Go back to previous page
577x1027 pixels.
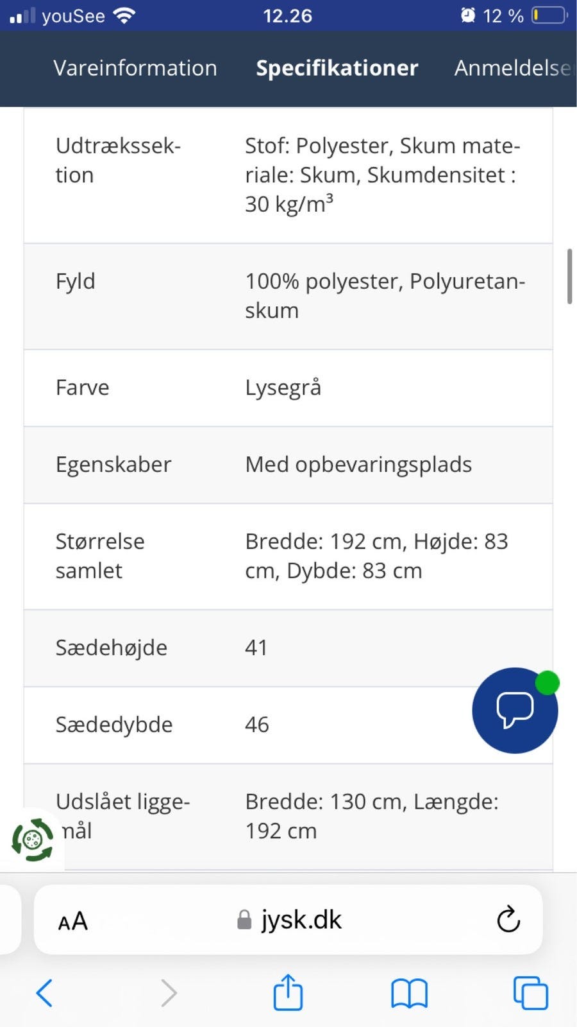coord(44,993)
